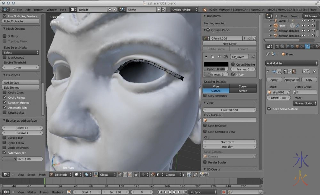The image size is (320, 195).
Task: Open the Mesh menu in viewport header
Action: point(42,175)
